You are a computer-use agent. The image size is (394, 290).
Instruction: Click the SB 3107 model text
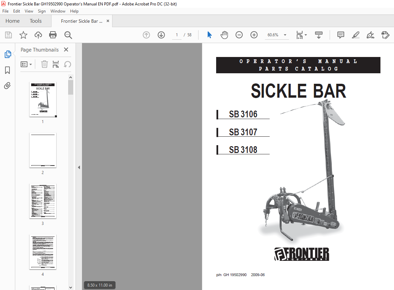pyautogui.click(x=243, y=132)
